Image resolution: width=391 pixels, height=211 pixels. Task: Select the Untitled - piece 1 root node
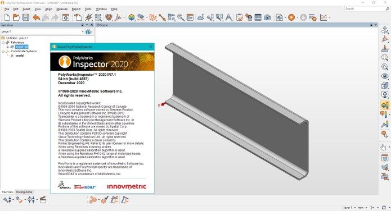(17, 38)
